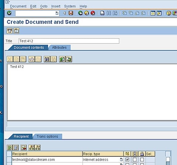The height and width of the screenshot is (165, 177).
Task: Open the Help menu
Action: pyautogui.click(x=83, y=6)
